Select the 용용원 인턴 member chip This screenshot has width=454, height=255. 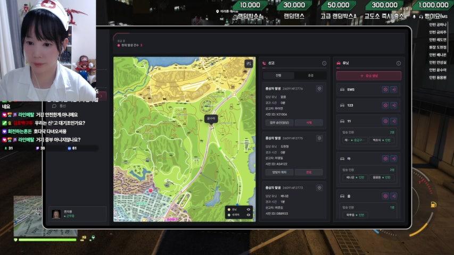coord(381,177)
